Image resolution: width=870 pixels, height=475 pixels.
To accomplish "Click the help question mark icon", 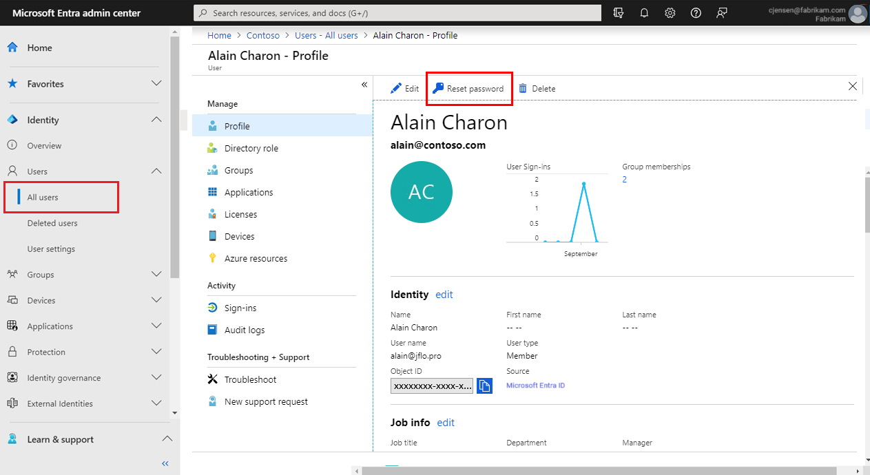I will [x=696, y=13].
